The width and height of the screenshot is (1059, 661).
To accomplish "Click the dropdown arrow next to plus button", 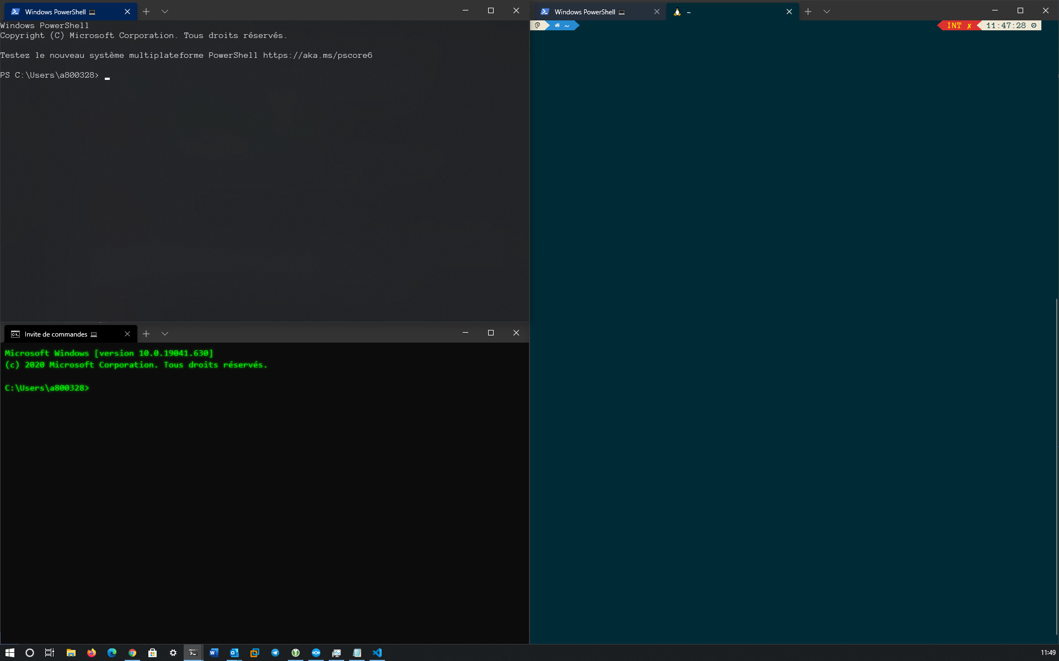I will coord(165,10).
